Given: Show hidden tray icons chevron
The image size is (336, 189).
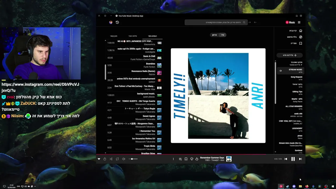Looking at the screenshot, I should (35, 186).
